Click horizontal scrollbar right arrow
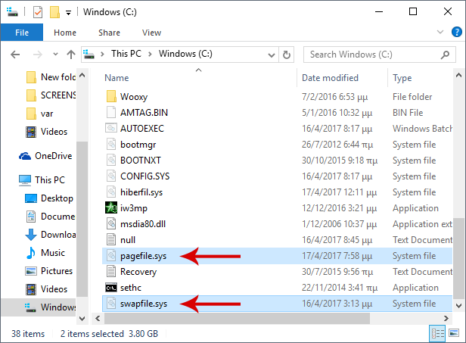Image resolution: width=466 pixels, height=343 pixels. [446, 318]
